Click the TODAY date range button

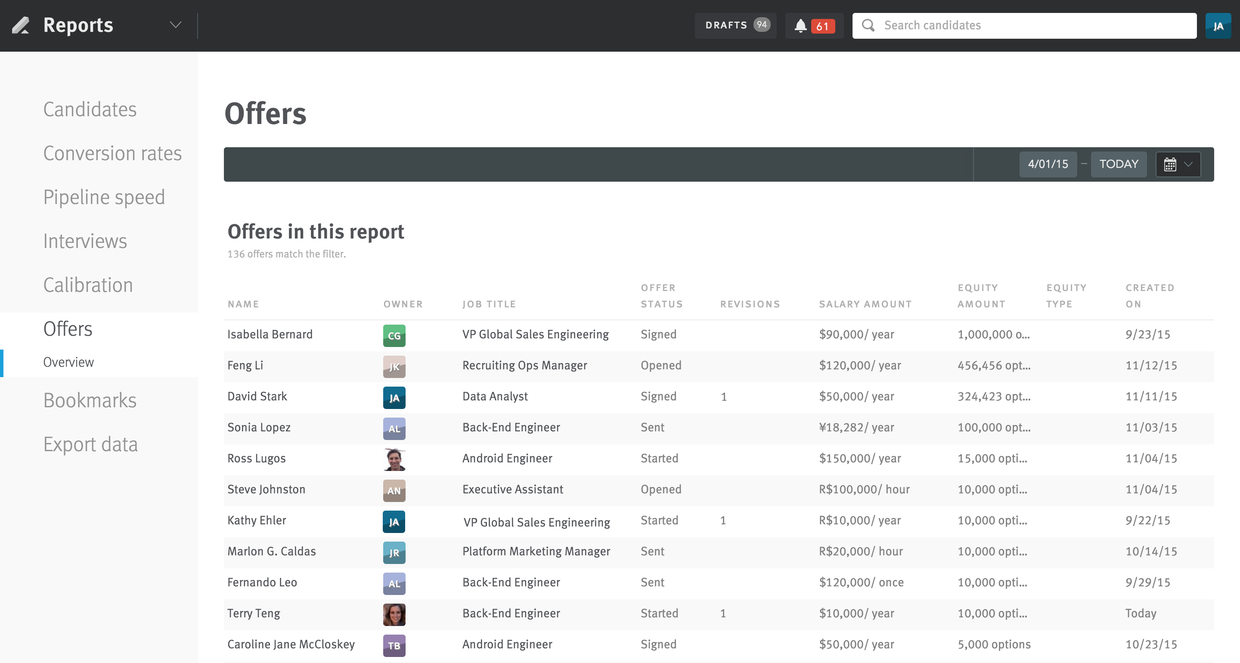point(1119,164)
